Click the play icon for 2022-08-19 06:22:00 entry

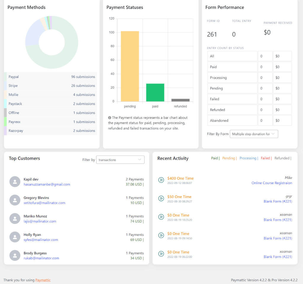(x=161, y=254)
